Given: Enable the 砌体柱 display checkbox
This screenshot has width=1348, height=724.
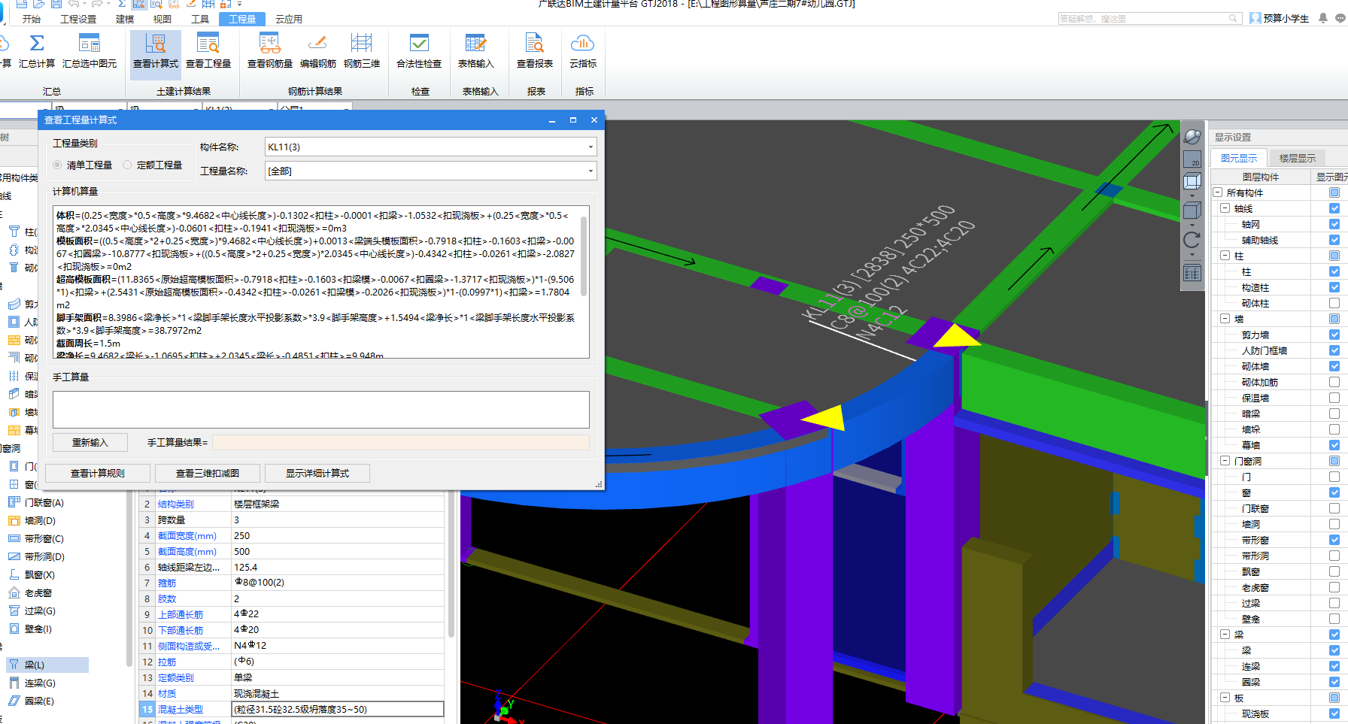Looking at the screenshot, I should 1334,303.
